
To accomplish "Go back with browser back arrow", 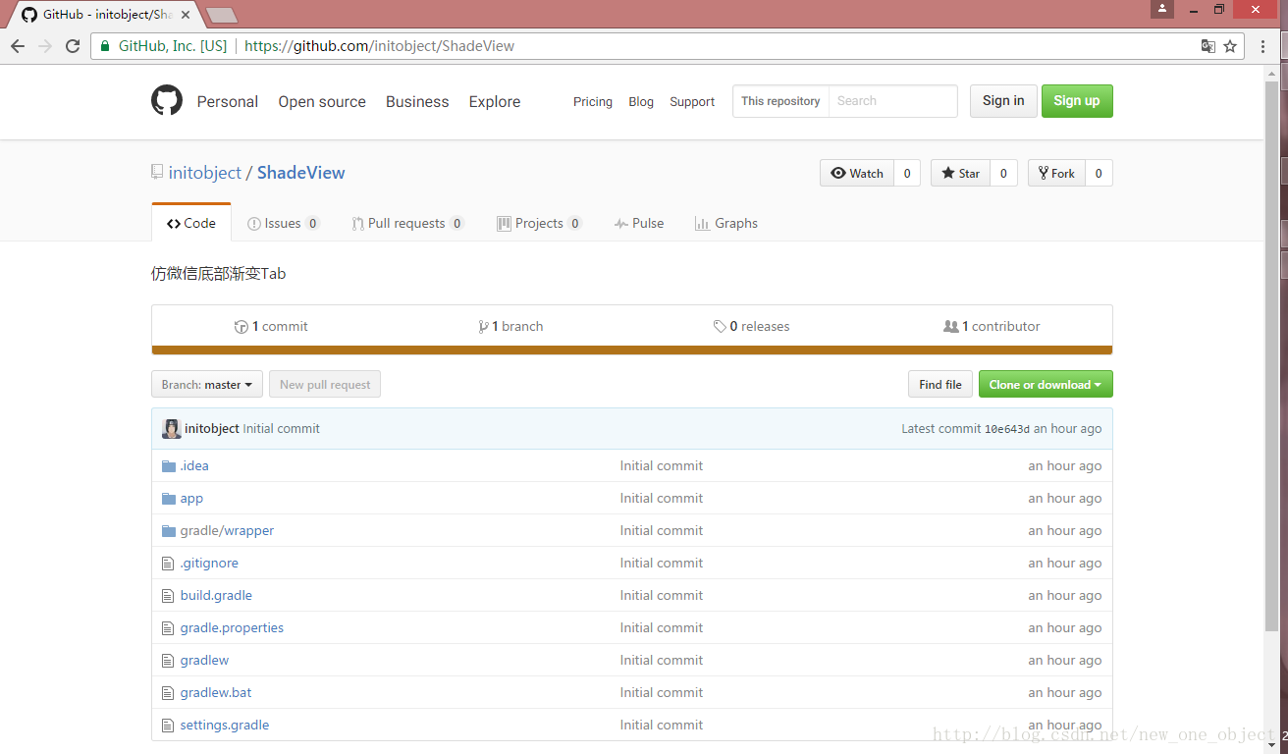I will (18, 46).
